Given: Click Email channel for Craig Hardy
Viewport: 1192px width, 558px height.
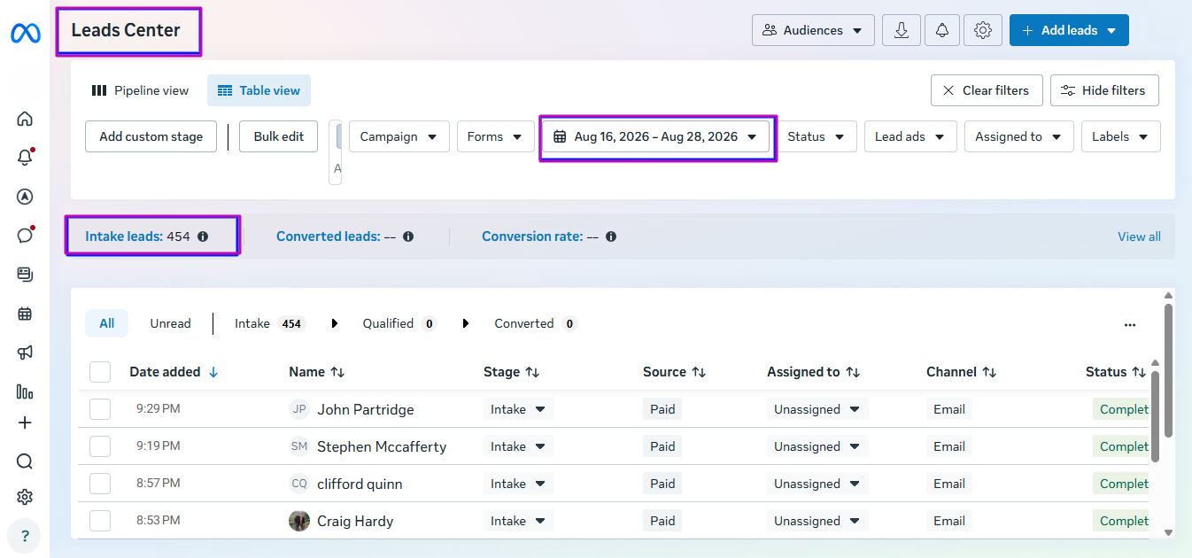Looking at the screenshot, I should coord(949,521).
